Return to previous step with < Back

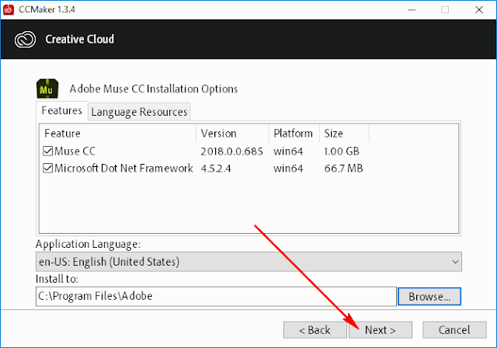[315, 330]
